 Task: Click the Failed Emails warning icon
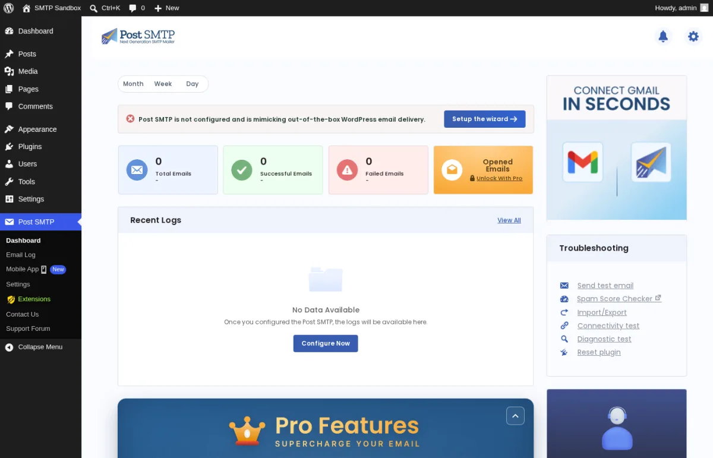[x=348, y=170]
